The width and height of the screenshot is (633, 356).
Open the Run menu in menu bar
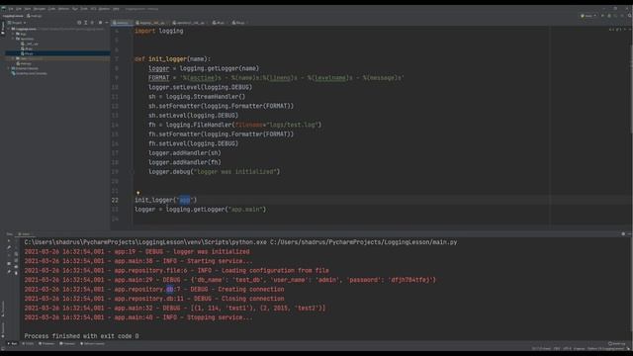point(75,9)
